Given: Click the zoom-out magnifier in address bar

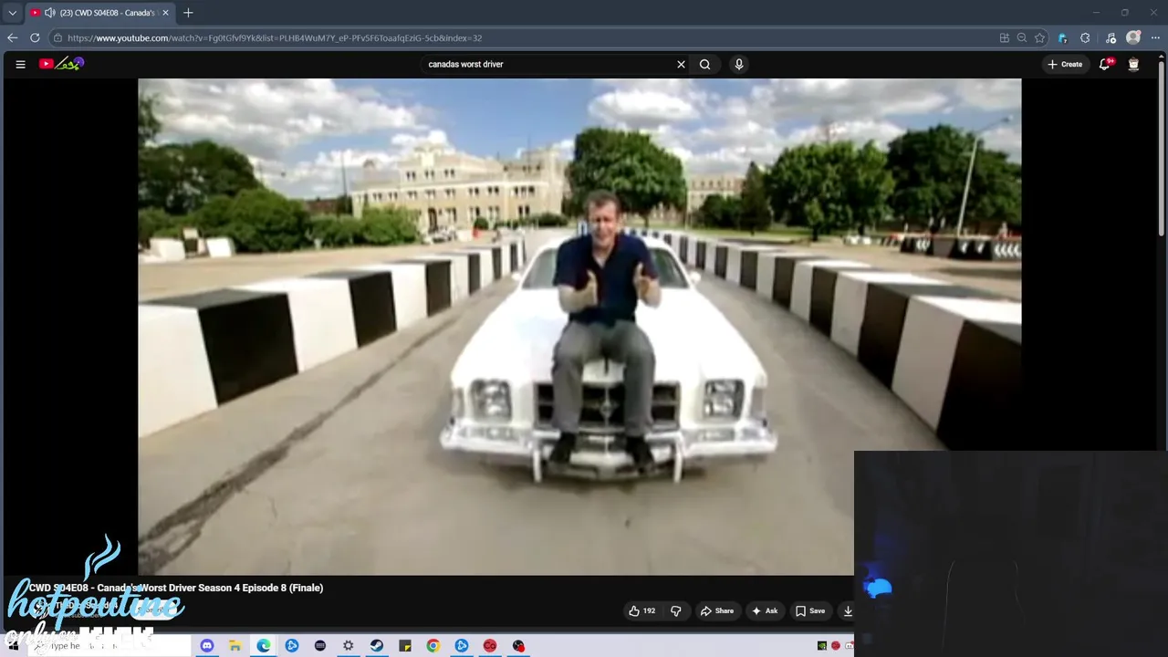Looking at the screenshot, I should point(1022,37).
